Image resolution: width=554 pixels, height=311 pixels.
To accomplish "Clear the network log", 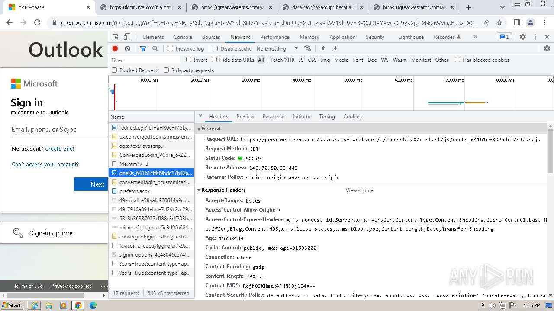I will (127, 49).
